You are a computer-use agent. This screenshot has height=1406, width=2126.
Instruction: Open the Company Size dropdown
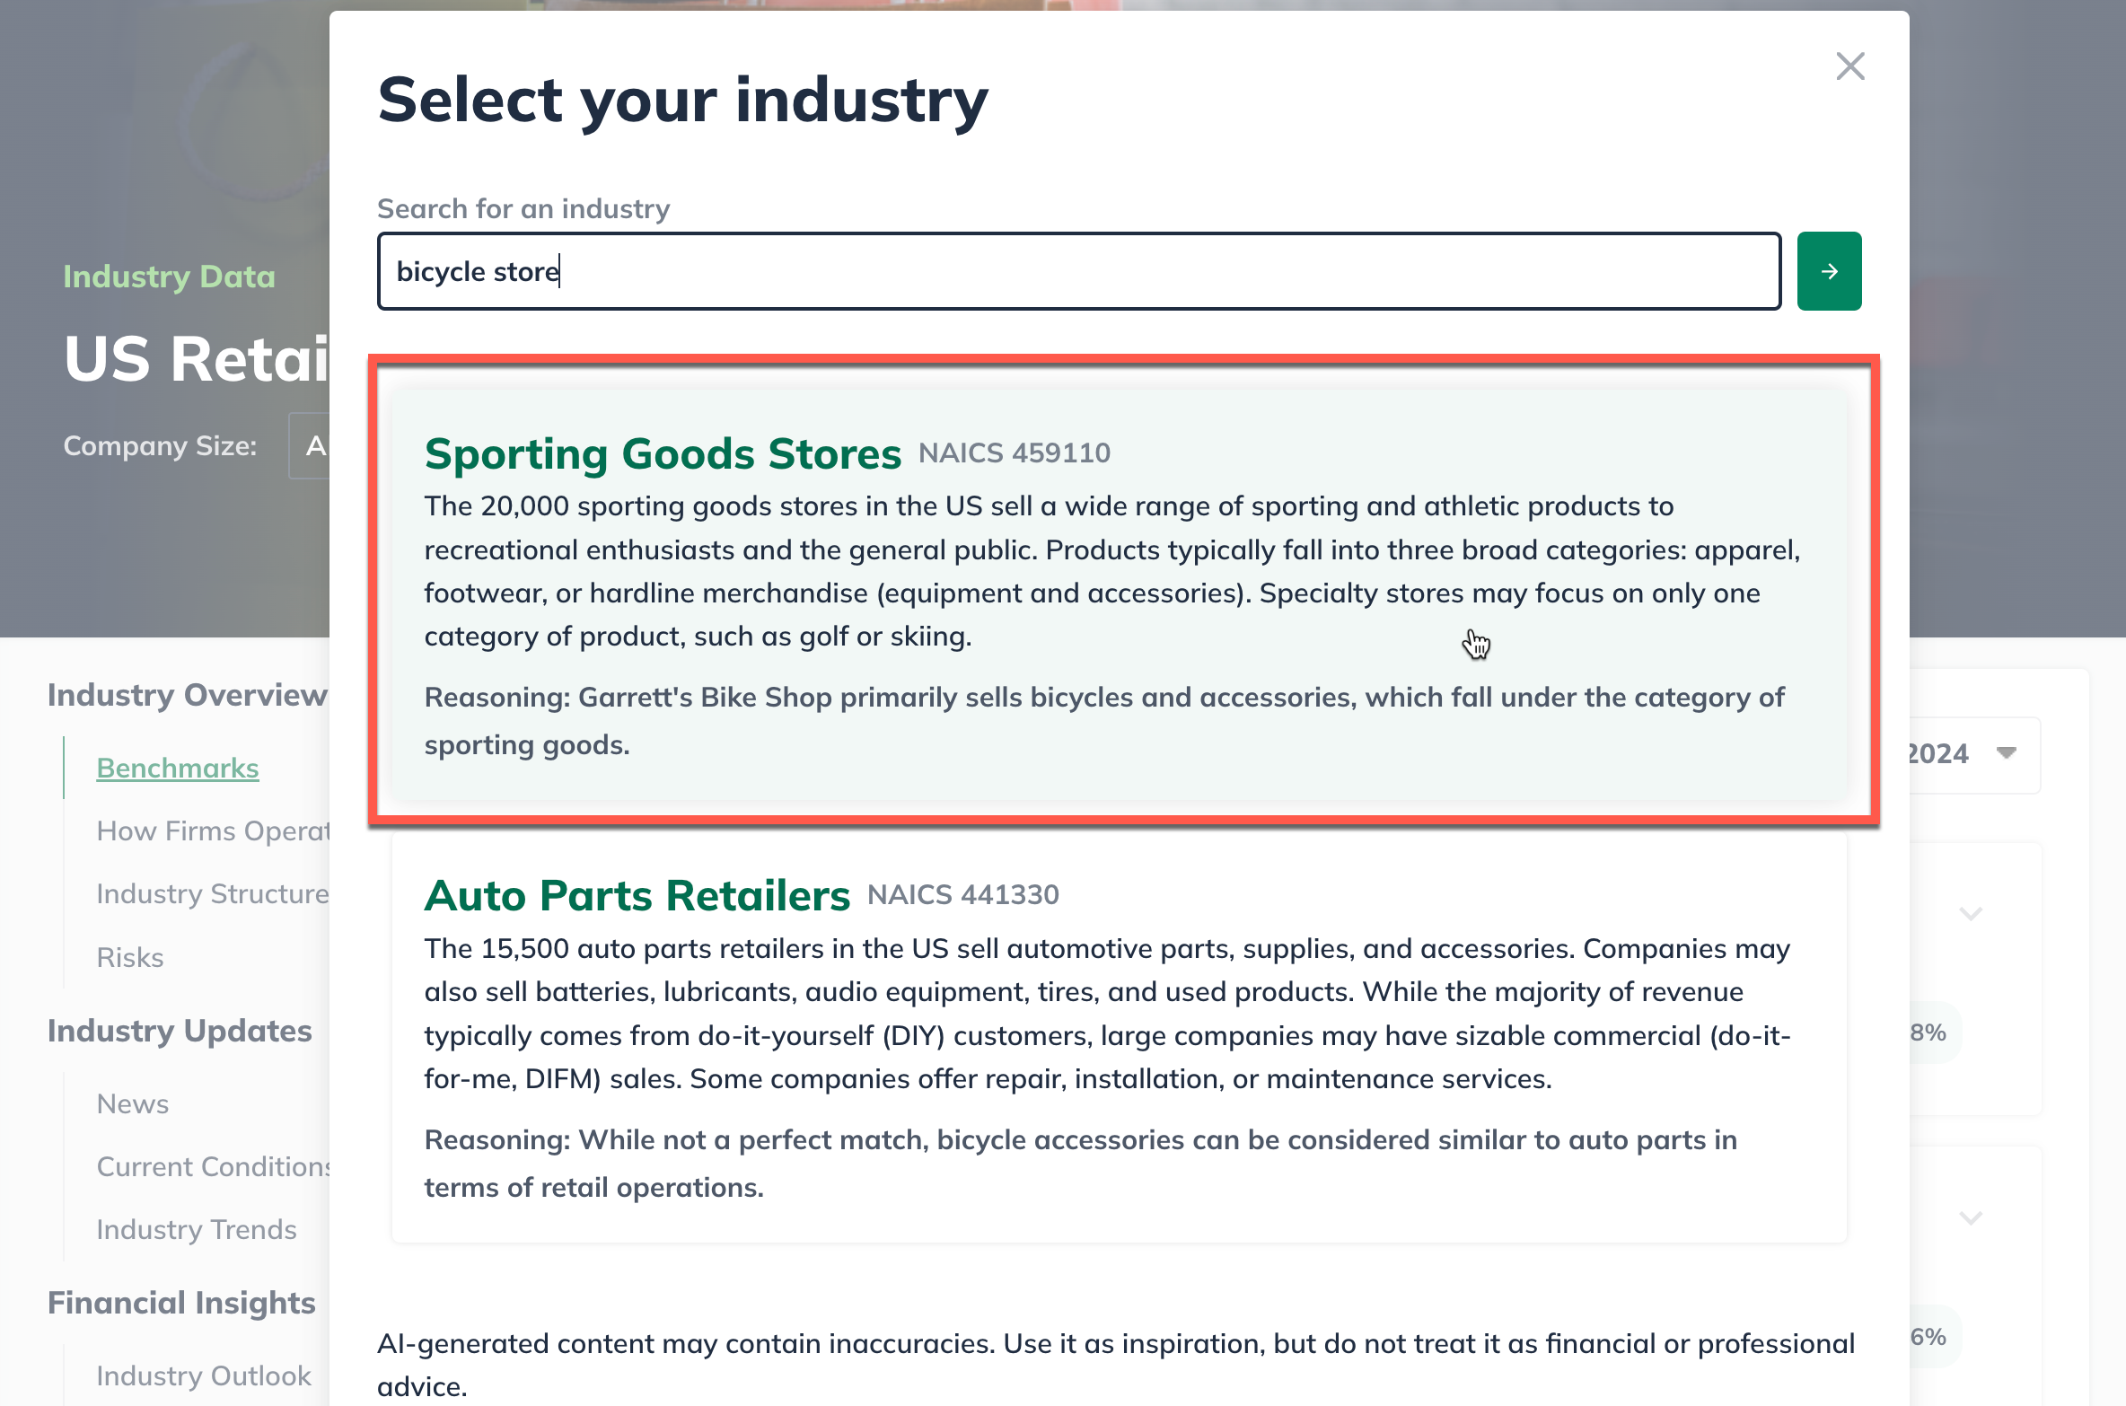pos(310,446)
